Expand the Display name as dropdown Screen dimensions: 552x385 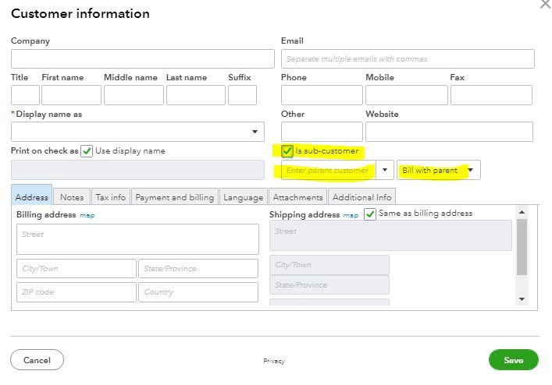(x=255, y=132)
